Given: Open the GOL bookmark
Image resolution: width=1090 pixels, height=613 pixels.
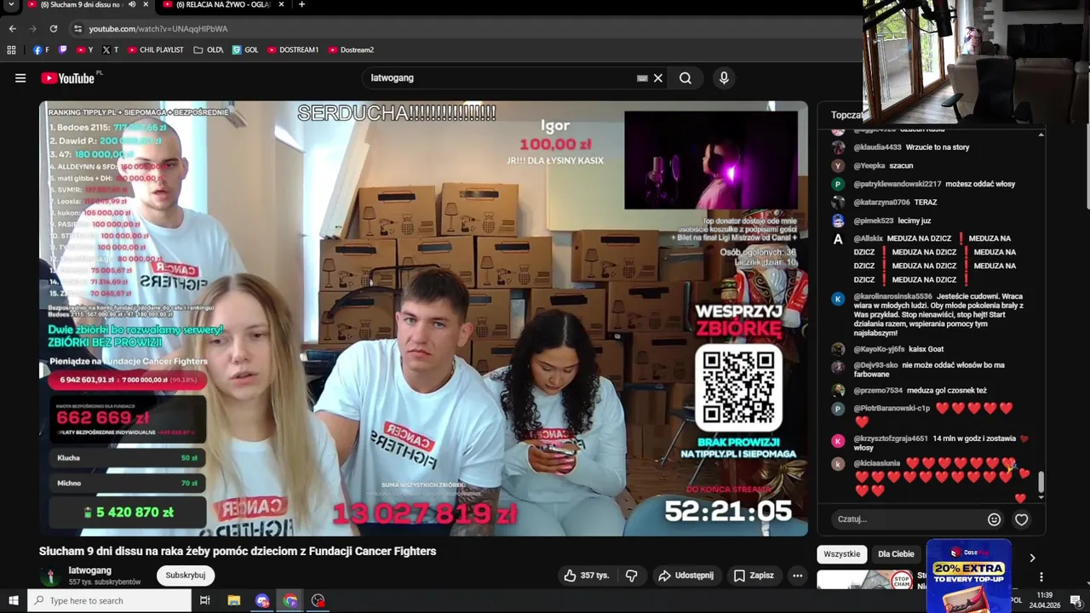Looking at the screenshot, I should point(245,50).
